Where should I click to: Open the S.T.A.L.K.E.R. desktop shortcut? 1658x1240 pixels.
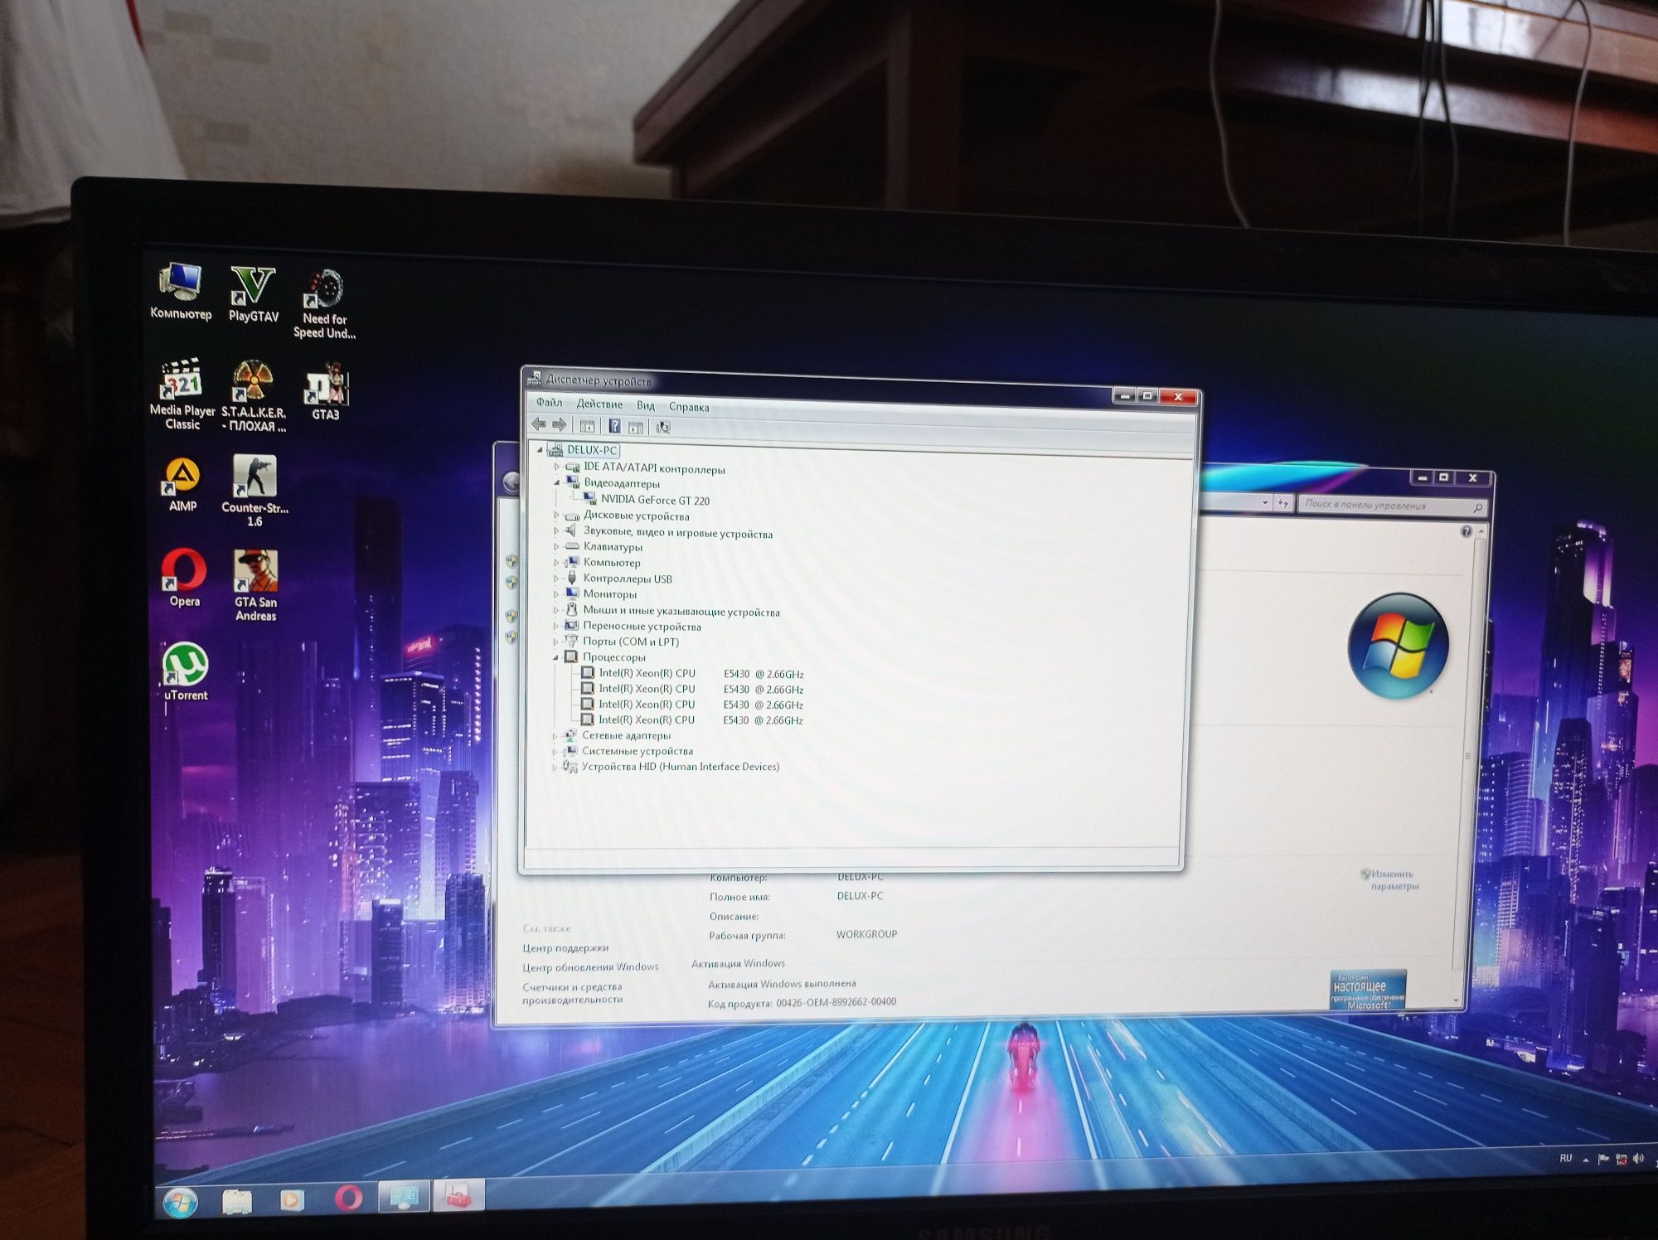pyautogui.click(x=254, y=396)
